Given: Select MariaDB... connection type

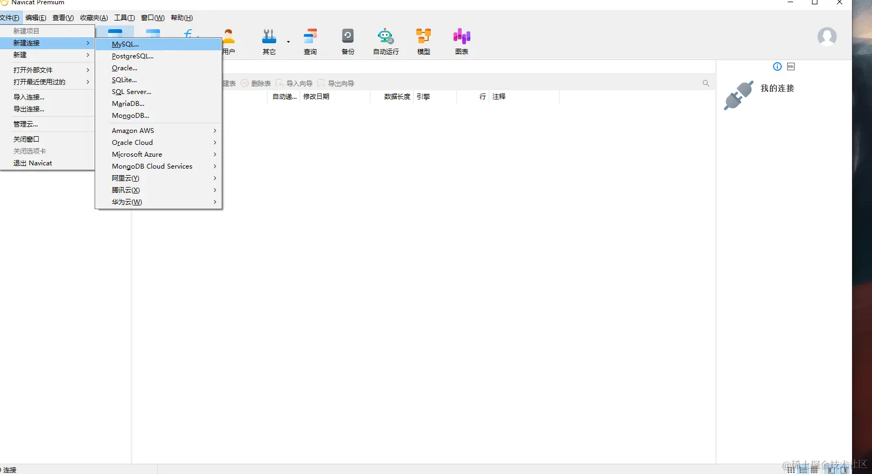Looking at the screenshot, I should [158, 104].
